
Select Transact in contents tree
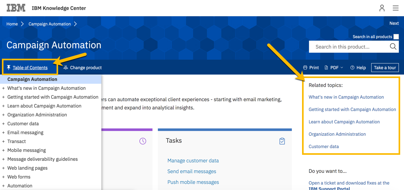pos(17,141)
